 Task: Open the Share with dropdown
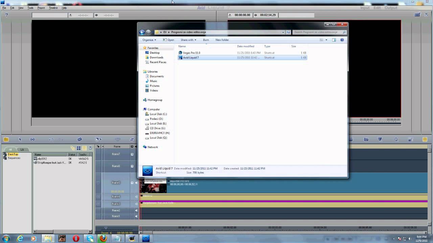[188, 40]
